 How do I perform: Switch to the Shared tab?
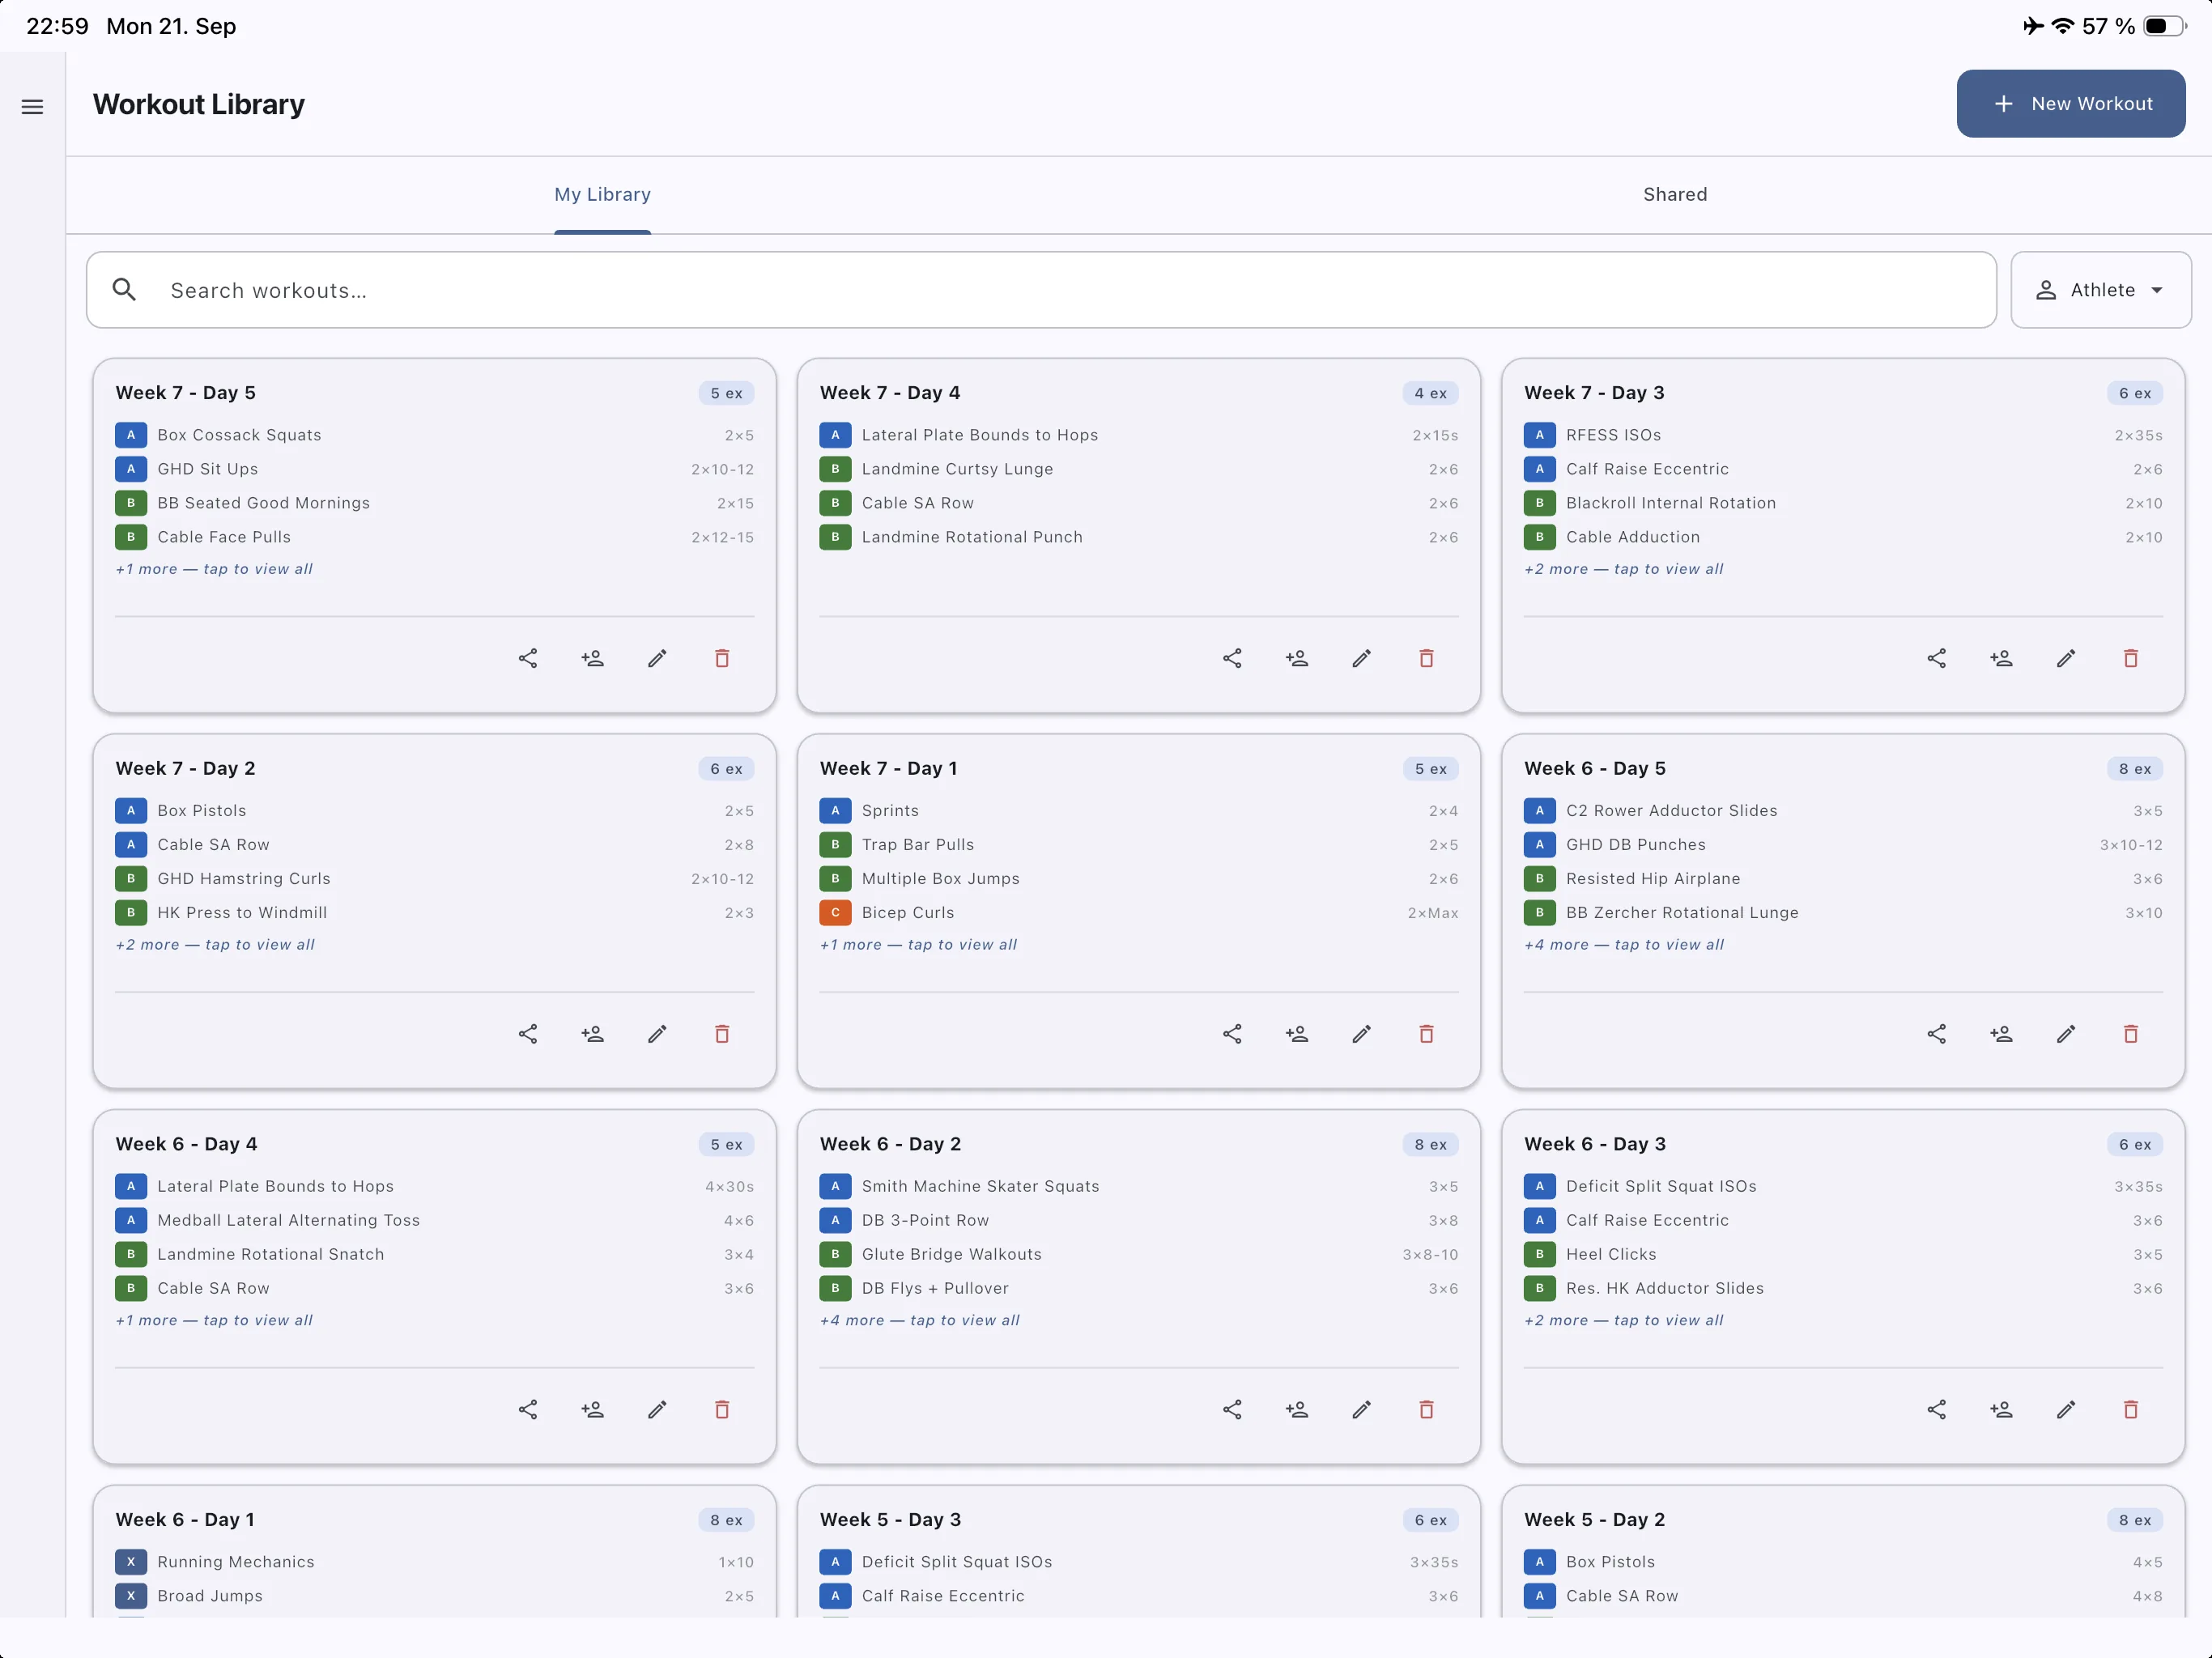pyautogui.click(x=1675, y=194)
